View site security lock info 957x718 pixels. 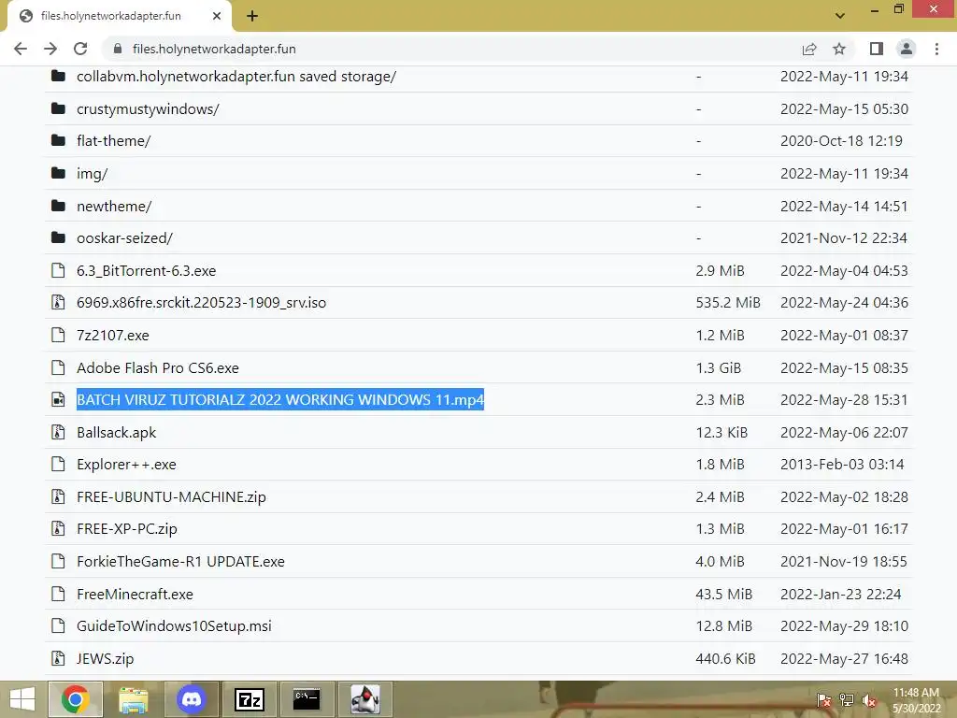coord(118,49)
